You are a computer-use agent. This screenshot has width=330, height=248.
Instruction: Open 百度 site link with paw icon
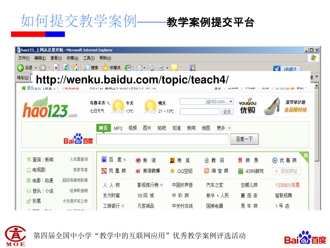tap(112, 160)
